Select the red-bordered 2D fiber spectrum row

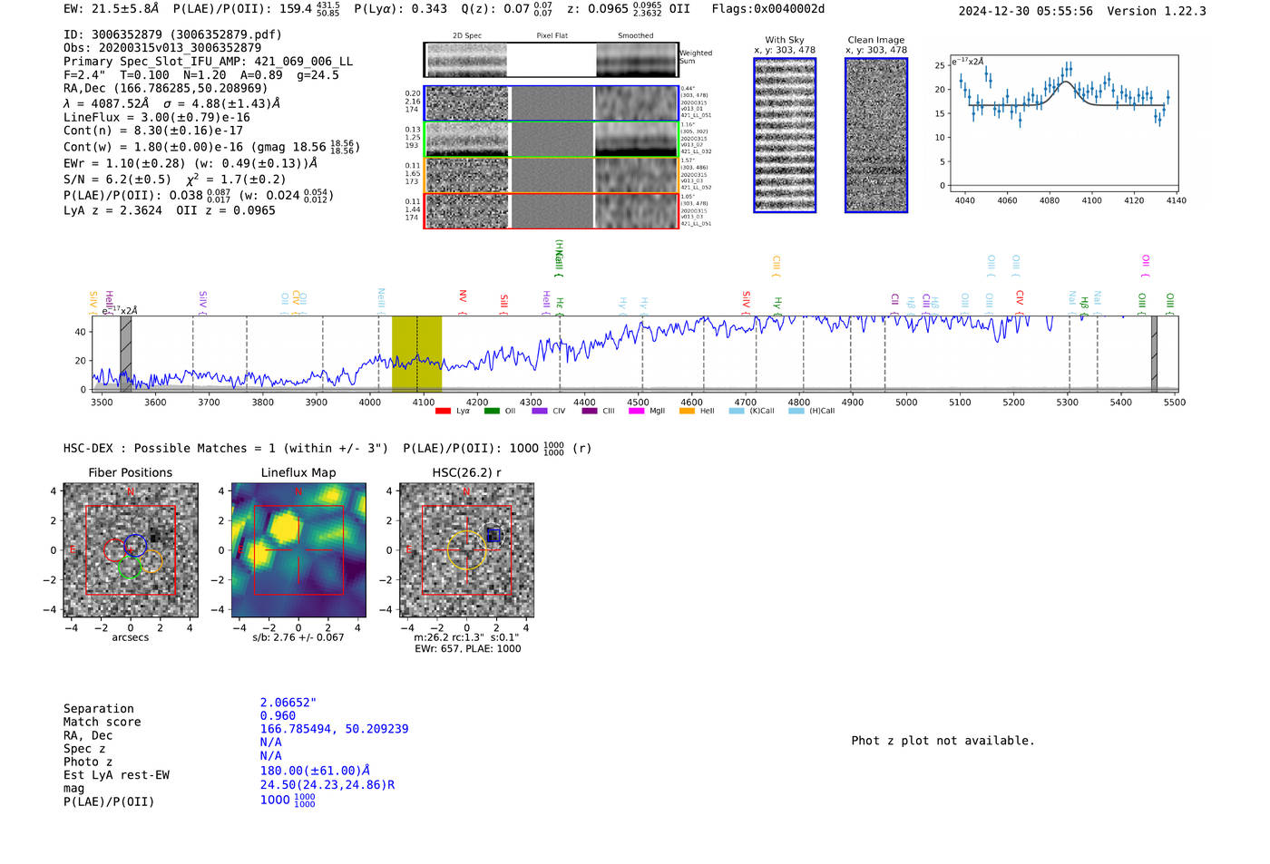click(x=551, y=210)
